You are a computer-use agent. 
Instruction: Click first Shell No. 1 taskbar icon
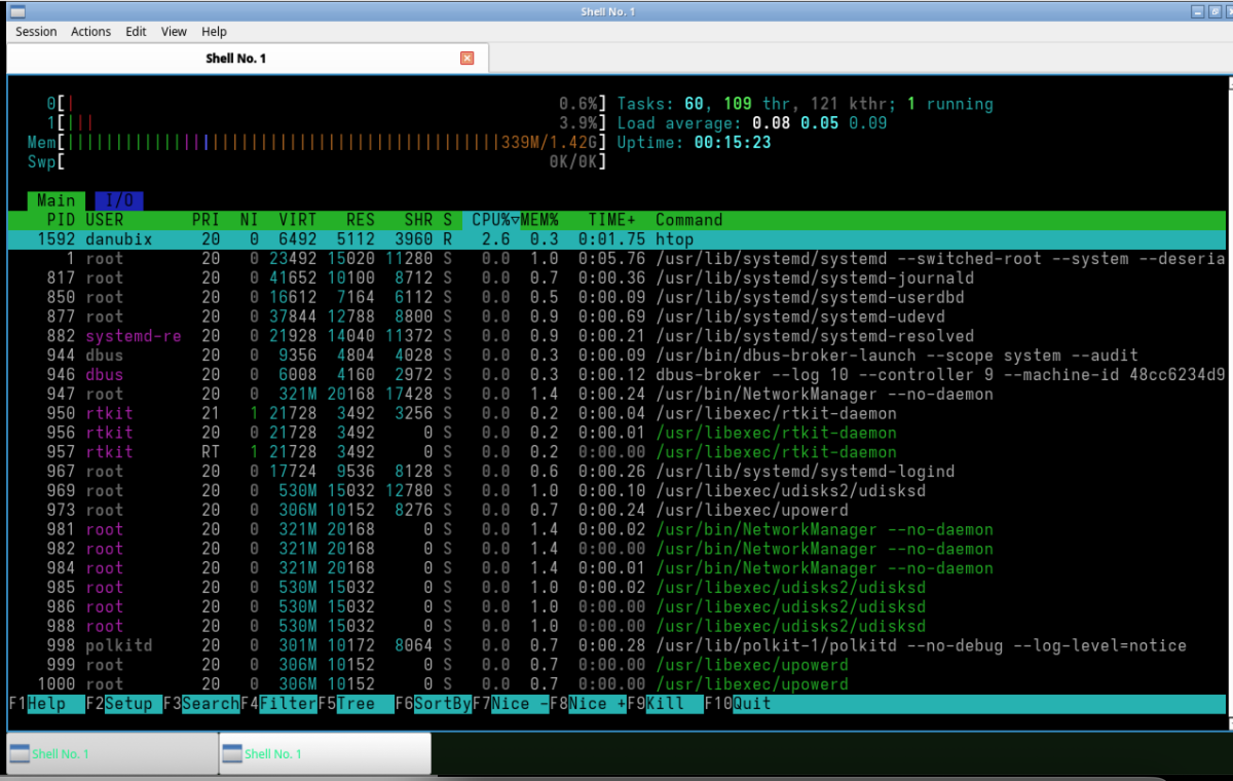click(x=20, y=754)
